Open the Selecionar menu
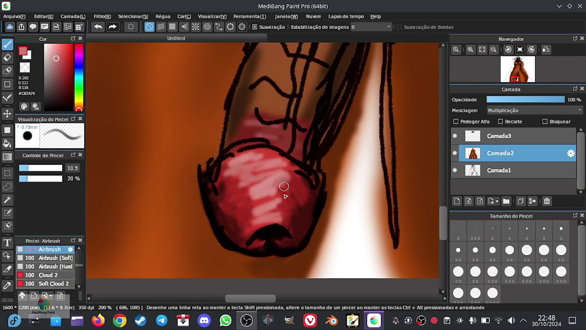Image resolution: width=586 pixels, height=330 pixels. coord(133,16)
